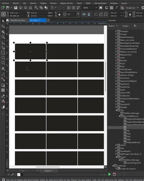Screen dimensions: 144x181
Task: Select the Text tool
Action: point(3,69)
